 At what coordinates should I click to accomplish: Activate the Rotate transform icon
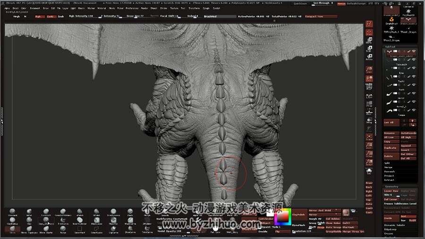tap(369, 57)
